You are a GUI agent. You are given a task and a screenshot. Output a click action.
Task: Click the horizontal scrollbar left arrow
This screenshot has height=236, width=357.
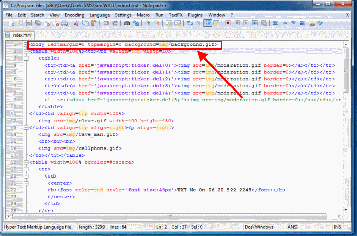pyautogui.click(x=9, y=216)
